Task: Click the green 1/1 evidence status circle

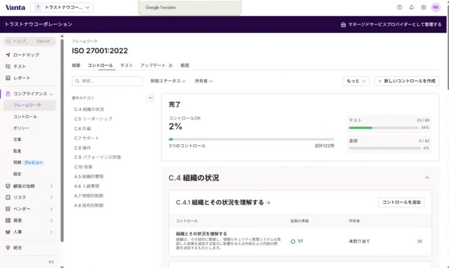Action: (x=293, y=241)
